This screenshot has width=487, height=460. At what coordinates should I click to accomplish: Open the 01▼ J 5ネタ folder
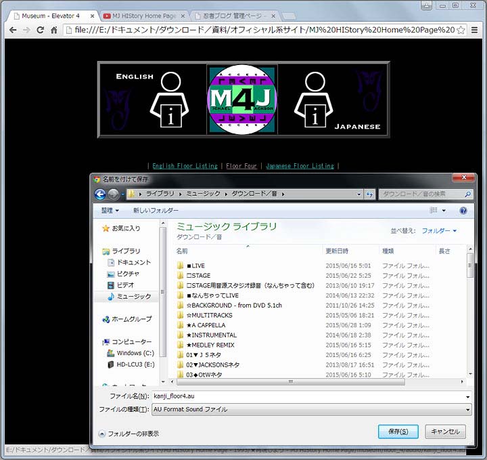coord(199,355)
